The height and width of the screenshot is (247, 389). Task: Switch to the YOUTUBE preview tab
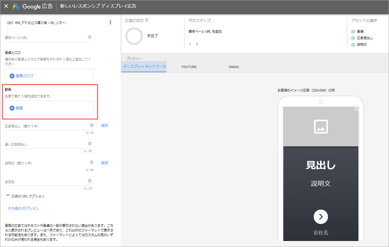coord(189,67)
